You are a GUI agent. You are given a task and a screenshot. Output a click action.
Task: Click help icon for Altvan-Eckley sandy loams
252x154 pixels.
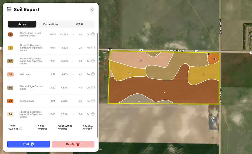point(93,48)
